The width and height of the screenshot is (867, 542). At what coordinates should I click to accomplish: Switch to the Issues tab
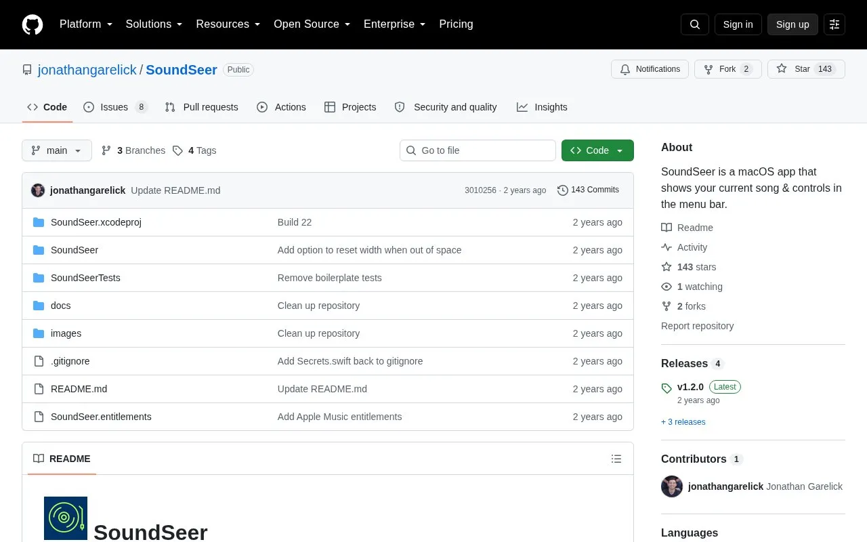click(x=115, y=107)
